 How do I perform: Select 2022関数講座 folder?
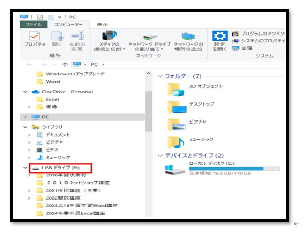pyautogui.click(x=59, y=198)
